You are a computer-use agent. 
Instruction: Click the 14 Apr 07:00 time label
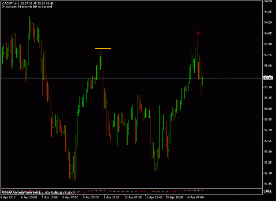click(x=195, y=197)
